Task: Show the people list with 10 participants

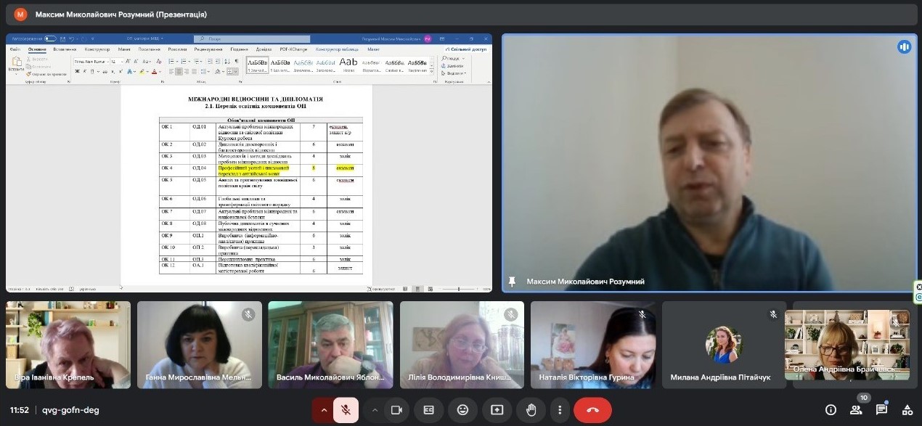Action: [x=856, y=410]
